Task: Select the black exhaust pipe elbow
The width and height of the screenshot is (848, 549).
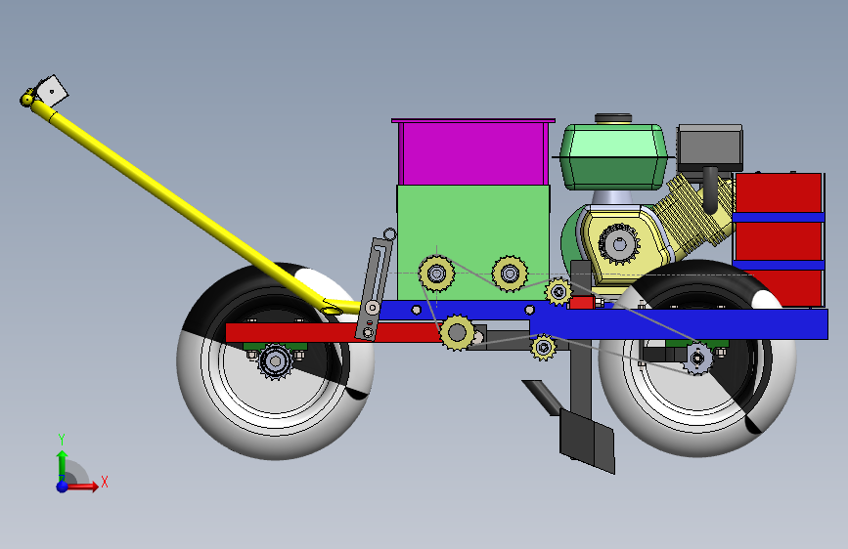Action: coord(710,190)
